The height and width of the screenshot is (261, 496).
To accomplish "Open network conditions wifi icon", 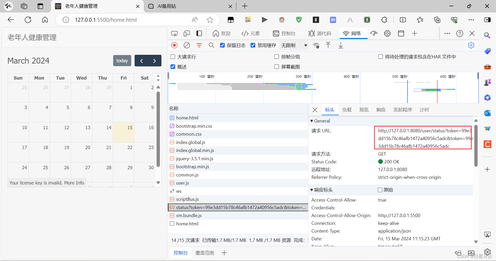I will [316, 45].
